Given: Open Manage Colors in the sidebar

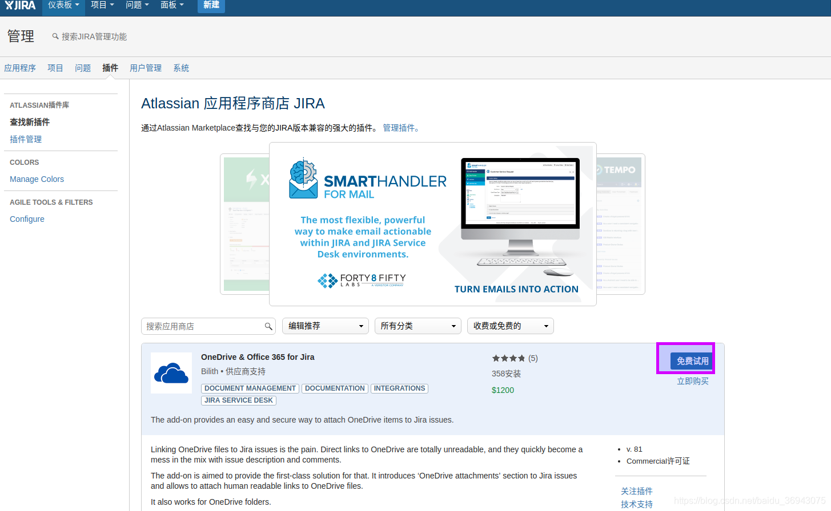Looking at the screenshot, I should pyautogui.click(x=37, y=179).
